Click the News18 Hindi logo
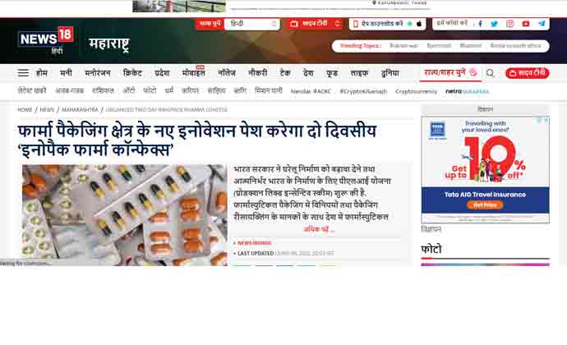This screenshot has height=345, width=567. pos(45,40)
